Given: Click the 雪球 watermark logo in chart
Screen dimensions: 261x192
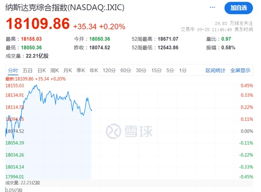Looking at the screenshot, I should pos(129,131).
